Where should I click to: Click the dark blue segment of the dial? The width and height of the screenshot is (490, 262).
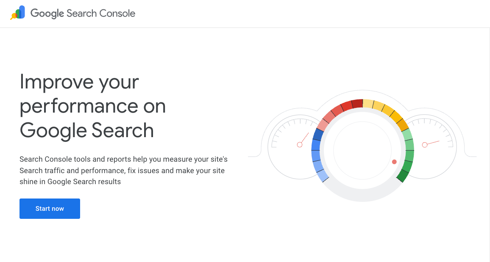(x=318, y=135)
